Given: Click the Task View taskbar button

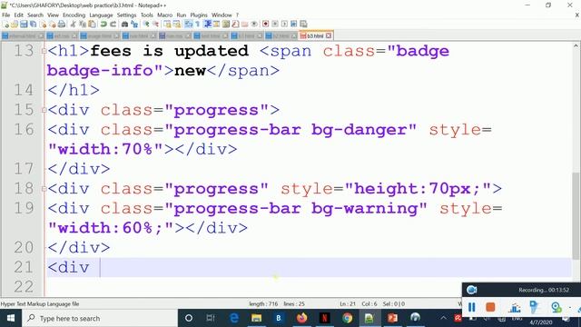Looking at the screenshot, I should click(211, 318).
